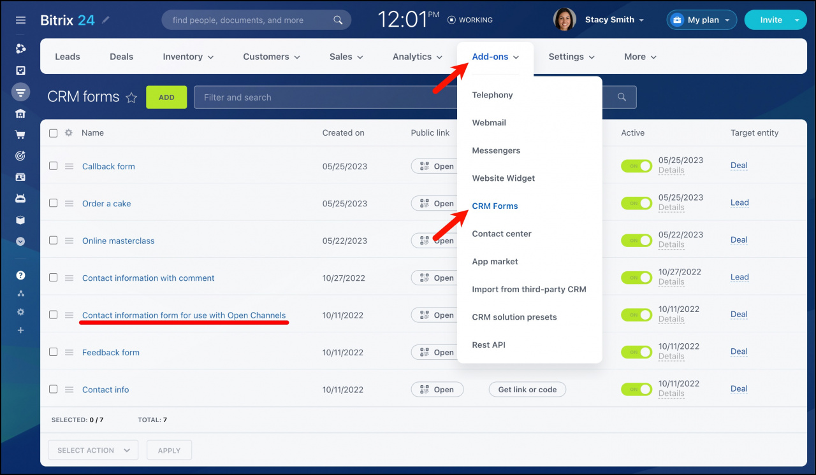The height and width of the screenshot is (475, 816).
Task: Open the collaboration feed icon in sidebar
Action: (x=20, y=49)
